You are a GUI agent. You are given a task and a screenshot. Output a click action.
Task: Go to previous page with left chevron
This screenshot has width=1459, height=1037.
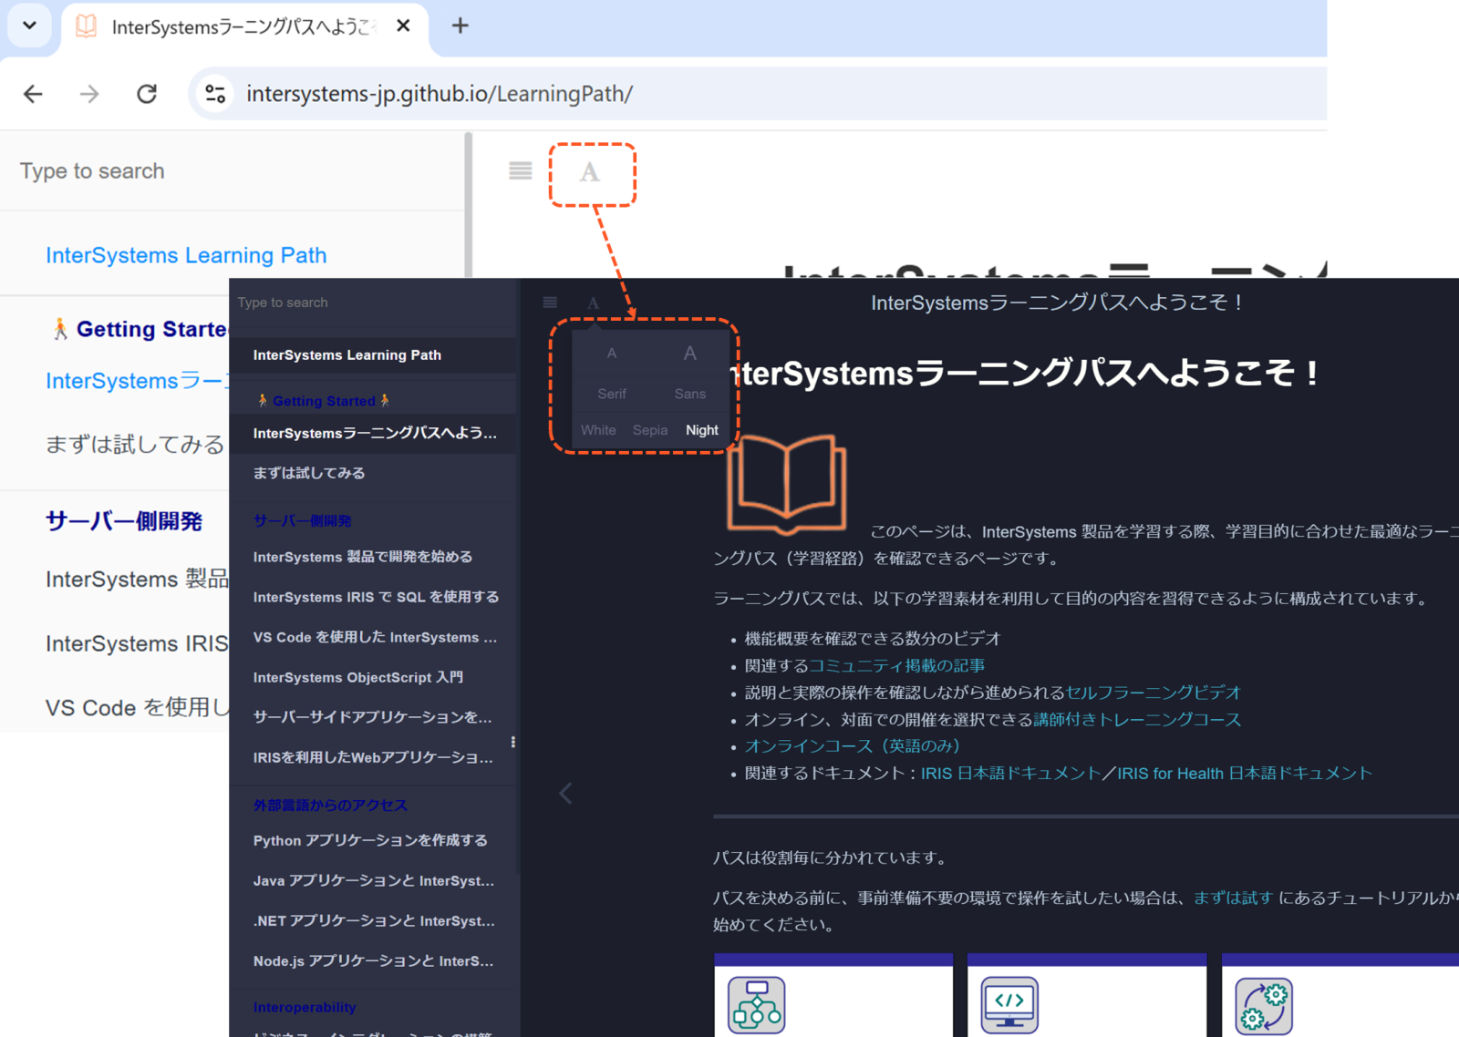(x=565, y=793)
